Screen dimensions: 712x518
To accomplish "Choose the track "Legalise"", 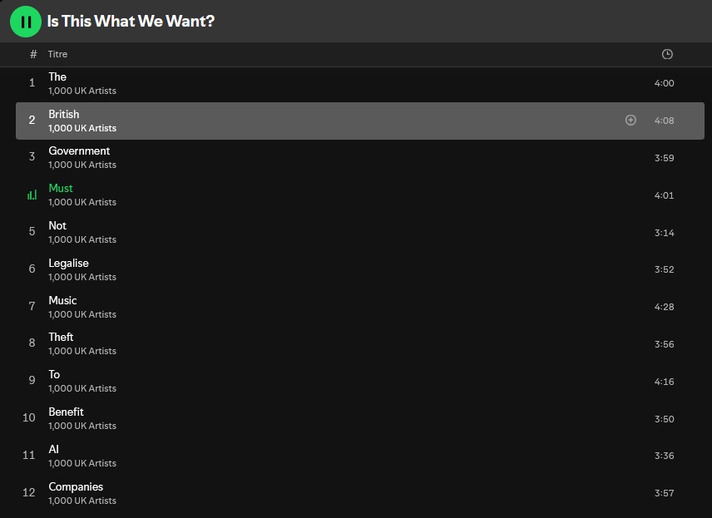I will pos(68,263).
